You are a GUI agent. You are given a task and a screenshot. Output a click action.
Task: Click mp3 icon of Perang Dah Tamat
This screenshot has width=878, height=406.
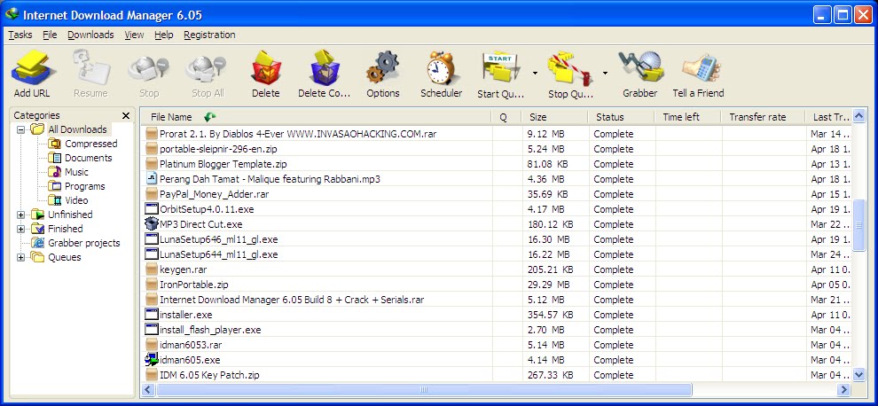coord(151,179)
